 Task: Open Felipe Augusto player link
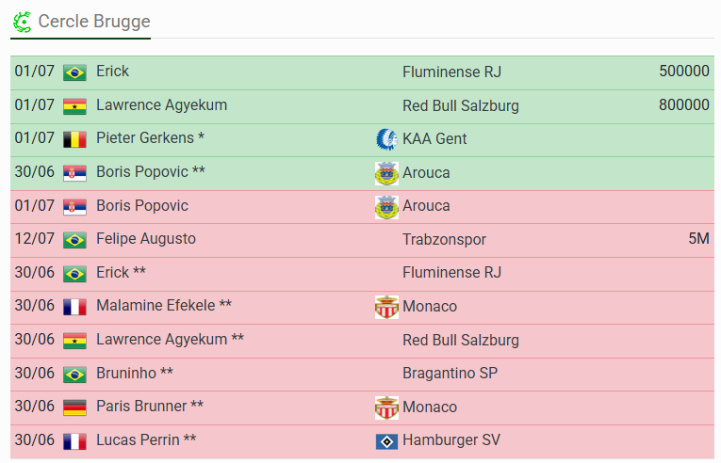pos(146,239)
